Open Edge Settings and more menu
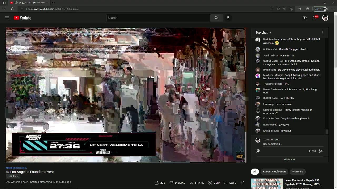 tap(332, 9)
